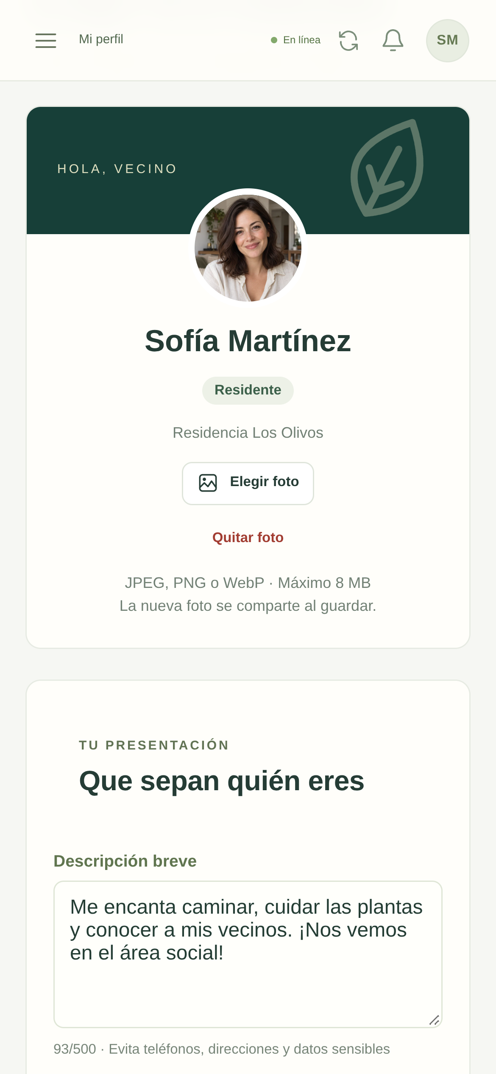Click the Que sepan quién eres heading
The width and height of the screenshot is (496, 1074).
click(x=222, y=781)
